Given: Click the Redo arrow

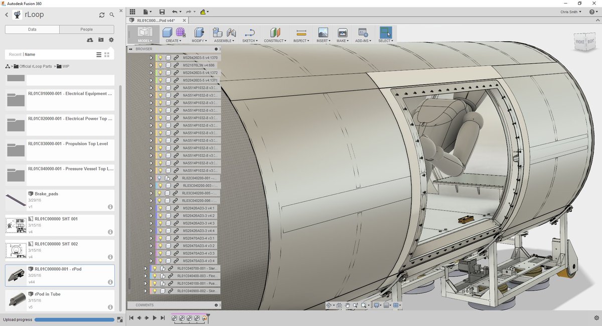Looking at the screenshot, I should click(189, 12).
